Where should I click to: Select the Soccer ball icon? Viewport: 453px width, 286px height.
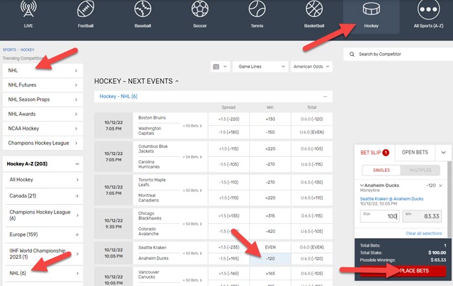tap(200, 10)
